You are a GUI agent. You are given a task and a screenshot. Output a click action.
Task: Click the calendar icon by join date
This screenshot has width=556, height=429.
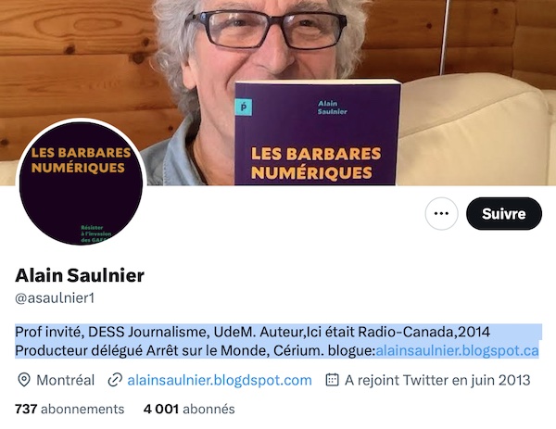(x=333, y=380)
